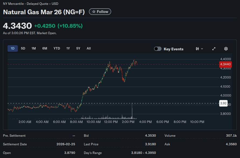Expand chart to full screen
The width and height of the screenshot is (240, 158).
point(214,49)
